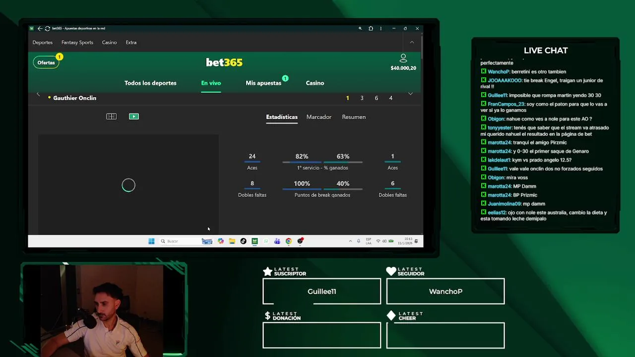Open WhatsApp from the taskbar
Screen dimensions: 635x357
click(x=266, y=241)
